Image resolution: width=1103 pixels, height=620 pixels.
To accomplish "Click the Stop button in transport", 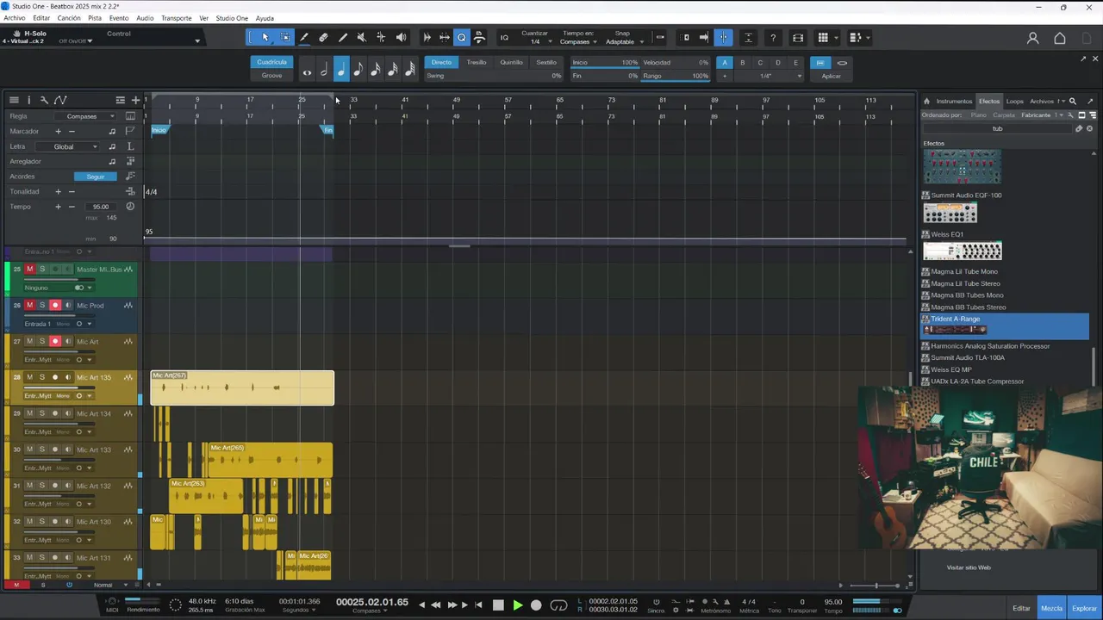I will tap(498, 605).
